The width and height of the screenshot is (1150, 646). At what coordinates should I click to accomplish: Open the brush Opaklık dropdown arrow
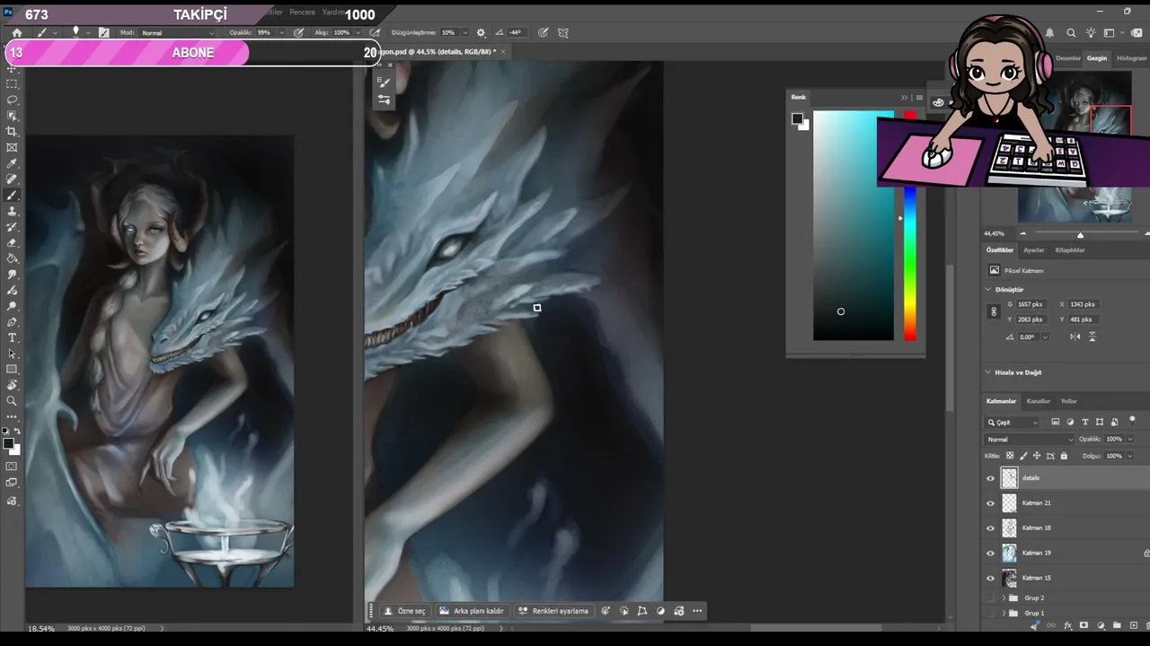[281, 32]
